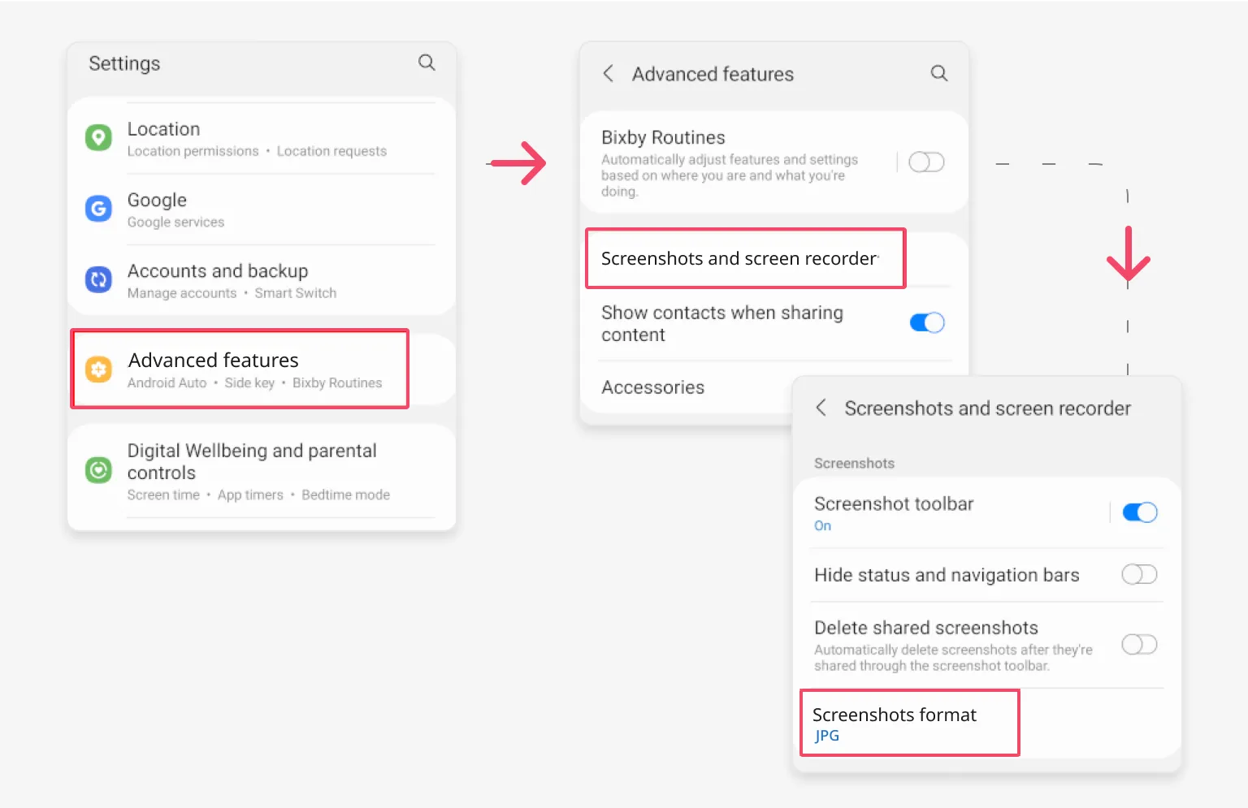The width and height of the screenshot is (1248, 808).
Task: Enable the Bixby Routines toggle
Action: 926,162
